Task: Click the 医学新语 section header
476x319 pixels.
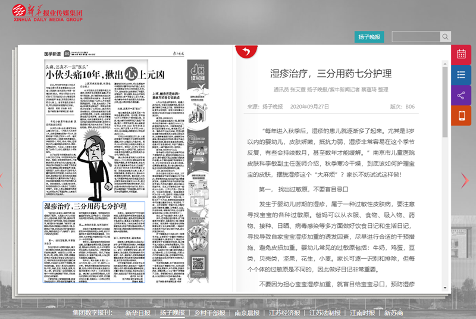Action: (52, 54)
